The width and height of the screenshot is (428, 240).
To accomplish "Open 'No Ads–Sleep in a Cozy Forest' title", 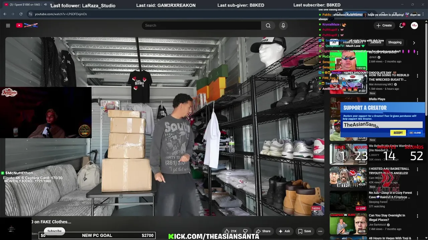I will coord(390,195).
